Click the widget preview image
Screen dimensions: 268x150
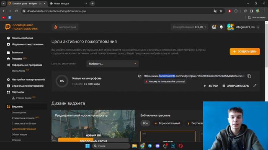click(93, 126)
